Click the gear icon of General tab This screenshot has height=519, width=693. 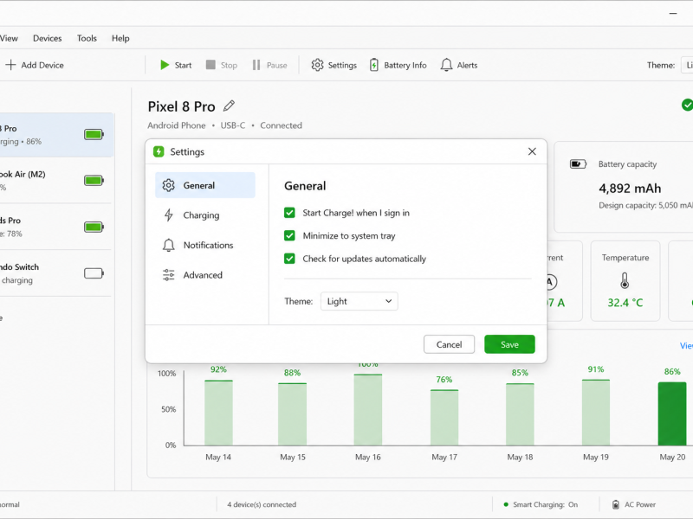[x=168, y=185]
